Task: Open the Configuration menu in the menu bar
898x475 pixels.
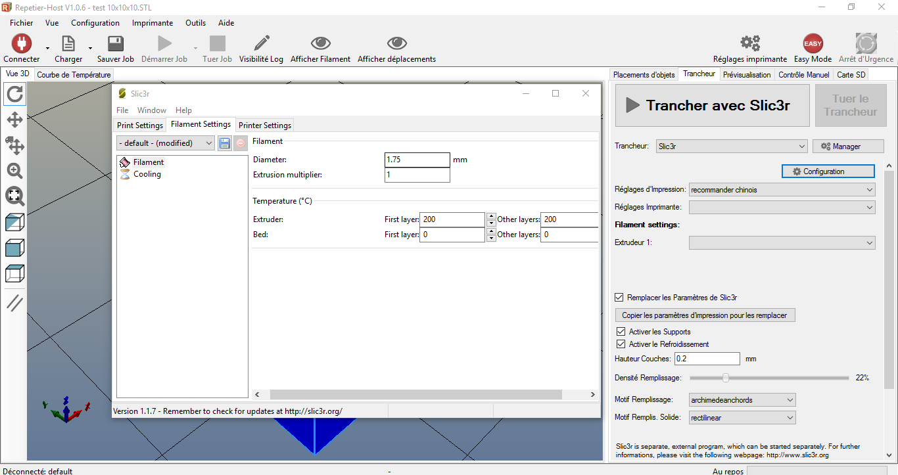Action: click(95, 22)
